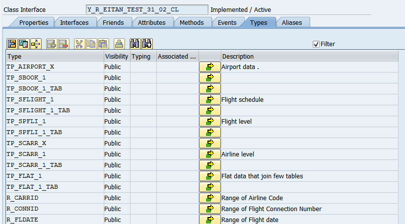The width and height of the screenshot is (405, 224).
Task: Toggle the Filter checkbox
Action: point(316,44)
